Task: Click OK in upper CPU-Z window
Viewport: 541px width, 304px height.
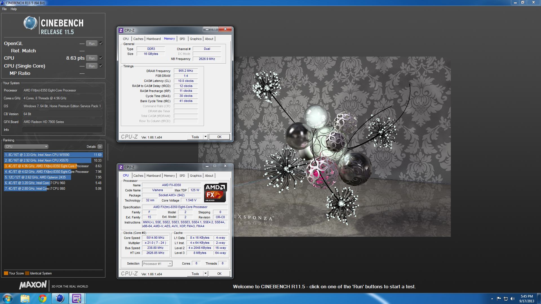Action: 219,137
